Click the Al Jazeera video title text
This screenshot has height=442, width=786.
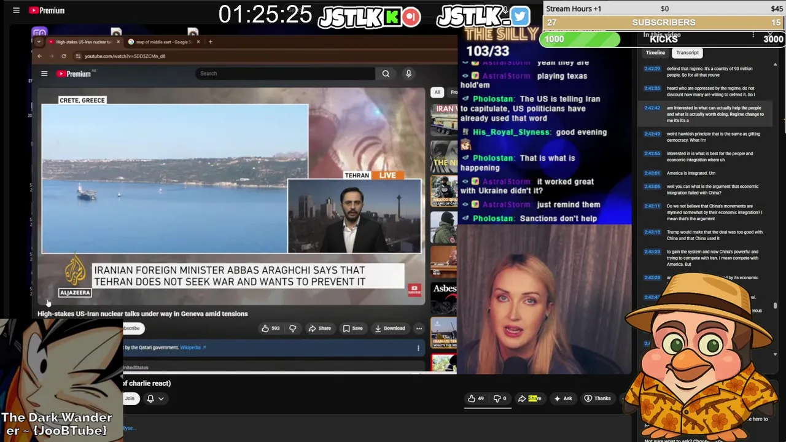(142, 314)
